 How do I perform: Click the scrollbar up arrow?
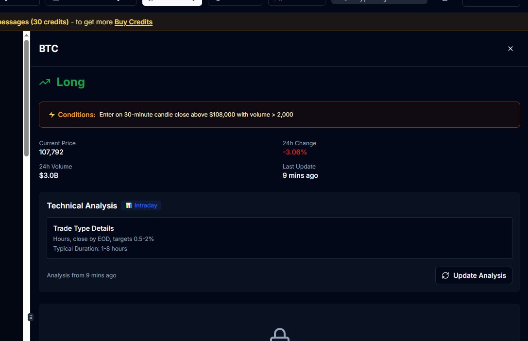tap(26, 35)
